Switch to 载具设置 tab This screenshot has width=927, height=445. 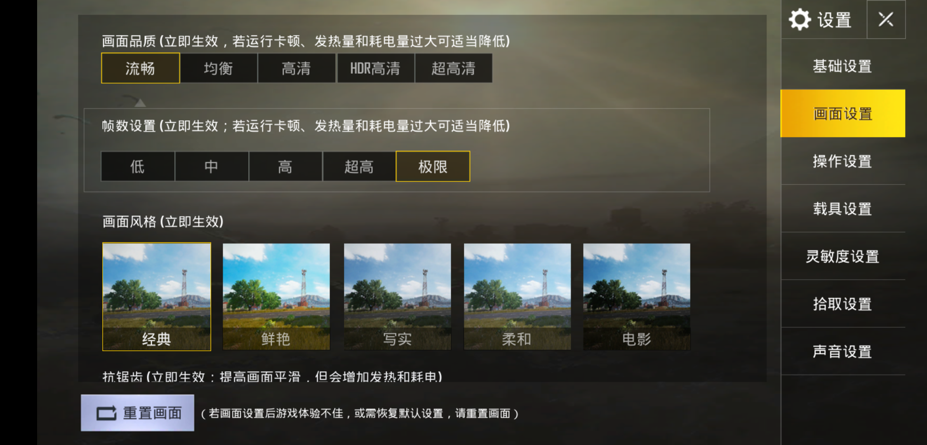pos(843,208)
